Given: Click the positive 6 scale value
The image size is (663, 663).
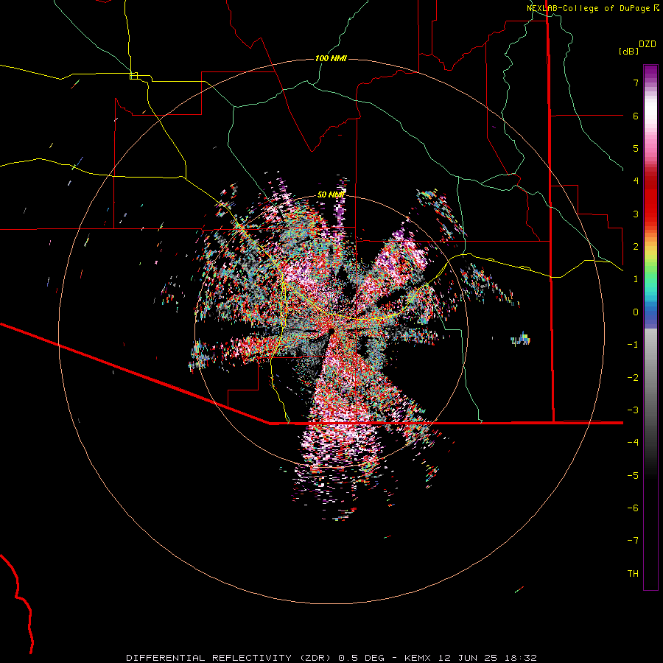Looking at the screenshot, I should tap(636, 116).
